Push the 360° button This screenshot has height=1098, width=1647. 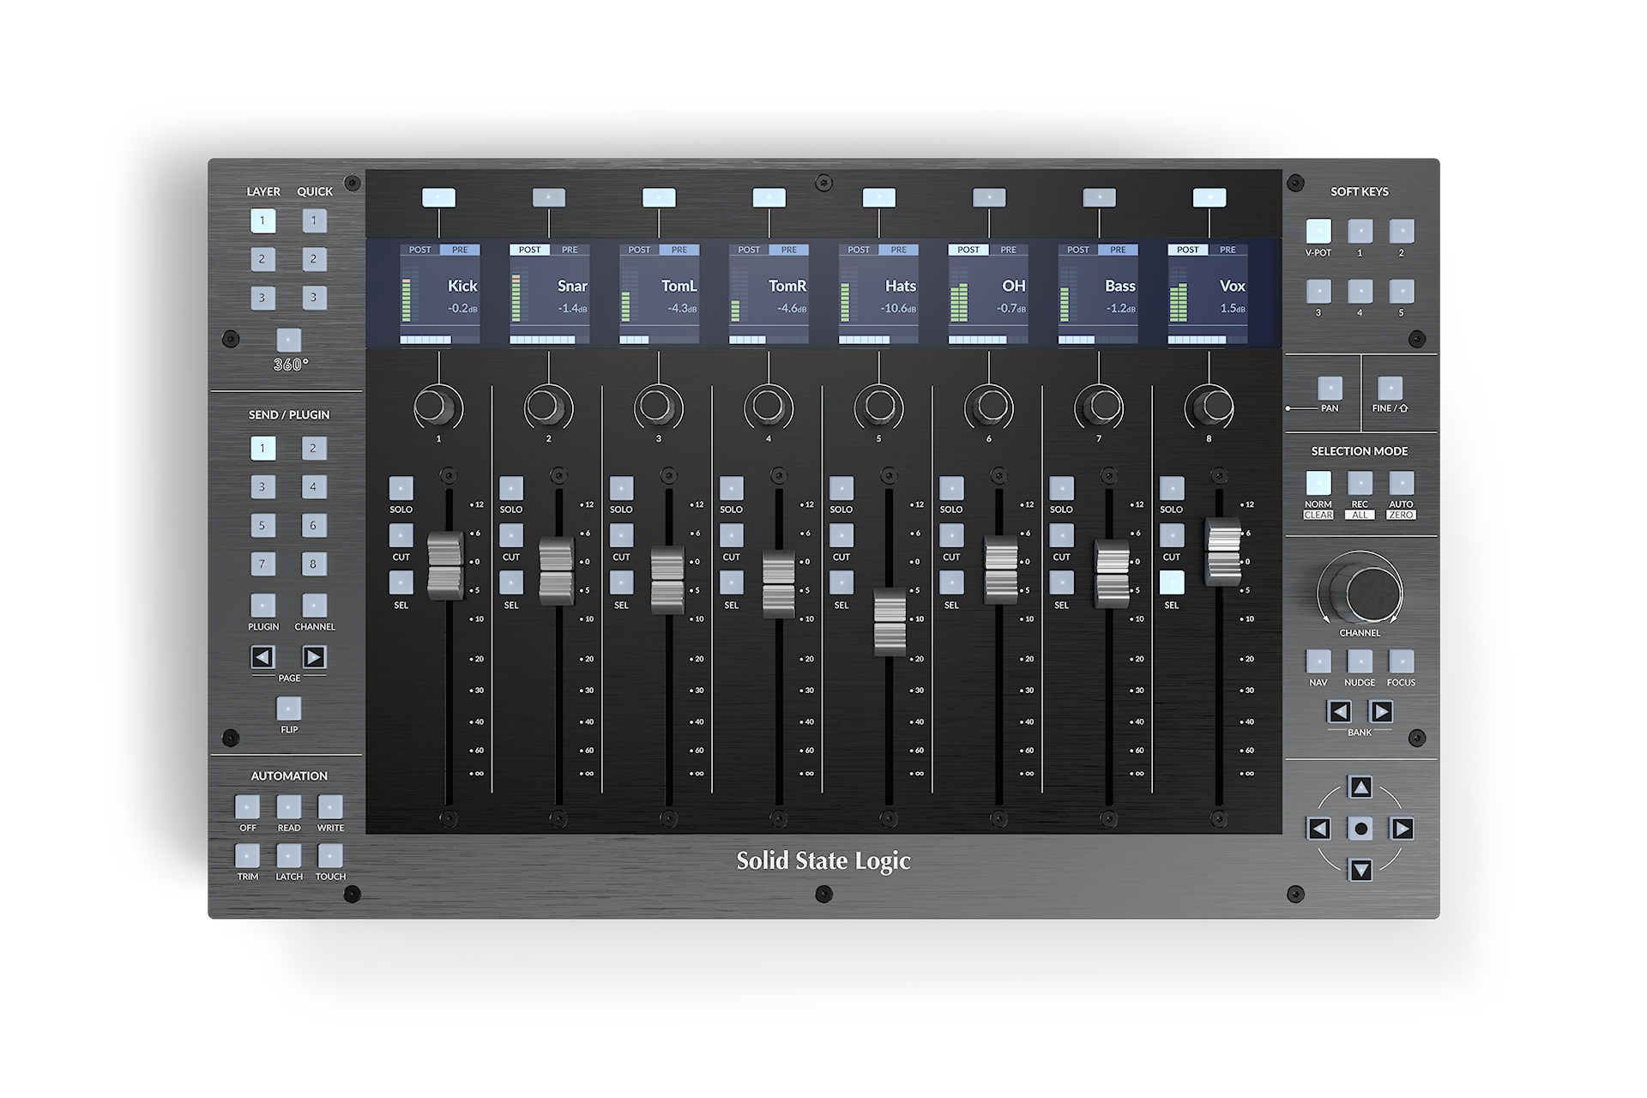(289, 340)
